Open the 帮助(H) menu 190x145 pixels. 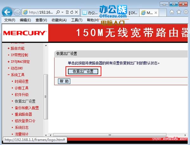click(93, 20)
